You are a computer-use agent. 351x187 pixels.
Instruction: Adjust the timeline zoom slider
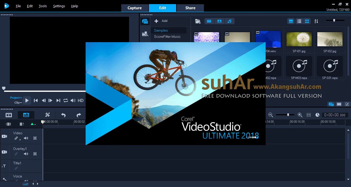point(288,115)
